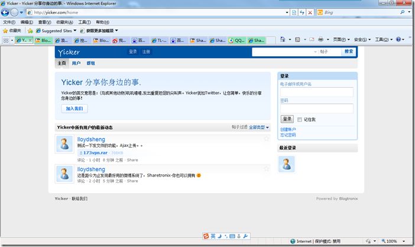Click the Sogou S input method icon
The width and height of the screenshot is (415, 247).
point(206,236)
